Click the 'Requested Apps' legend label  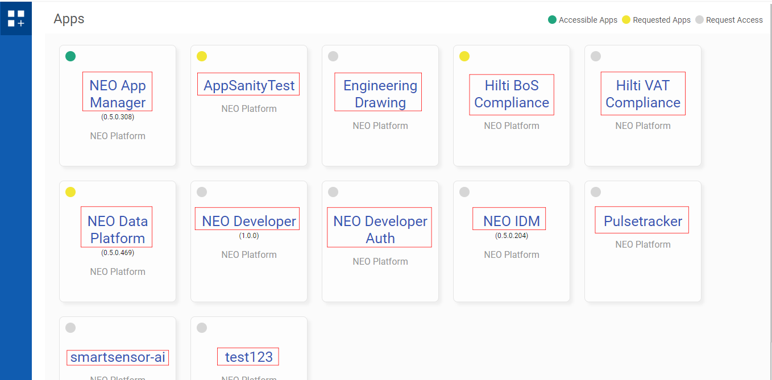click(x=662, y=20)
